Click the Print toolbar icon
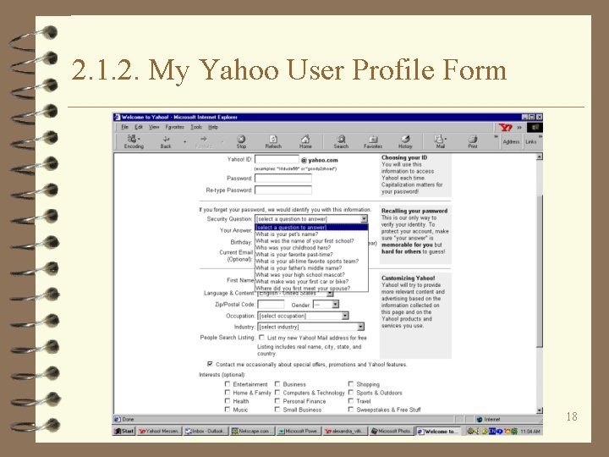 tap(472, 142)
